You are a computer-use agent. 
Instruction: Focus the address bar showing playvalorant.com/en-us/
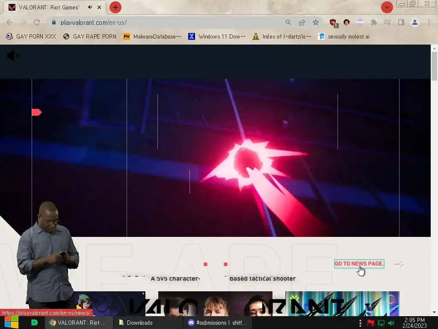(x=168, y=22)
